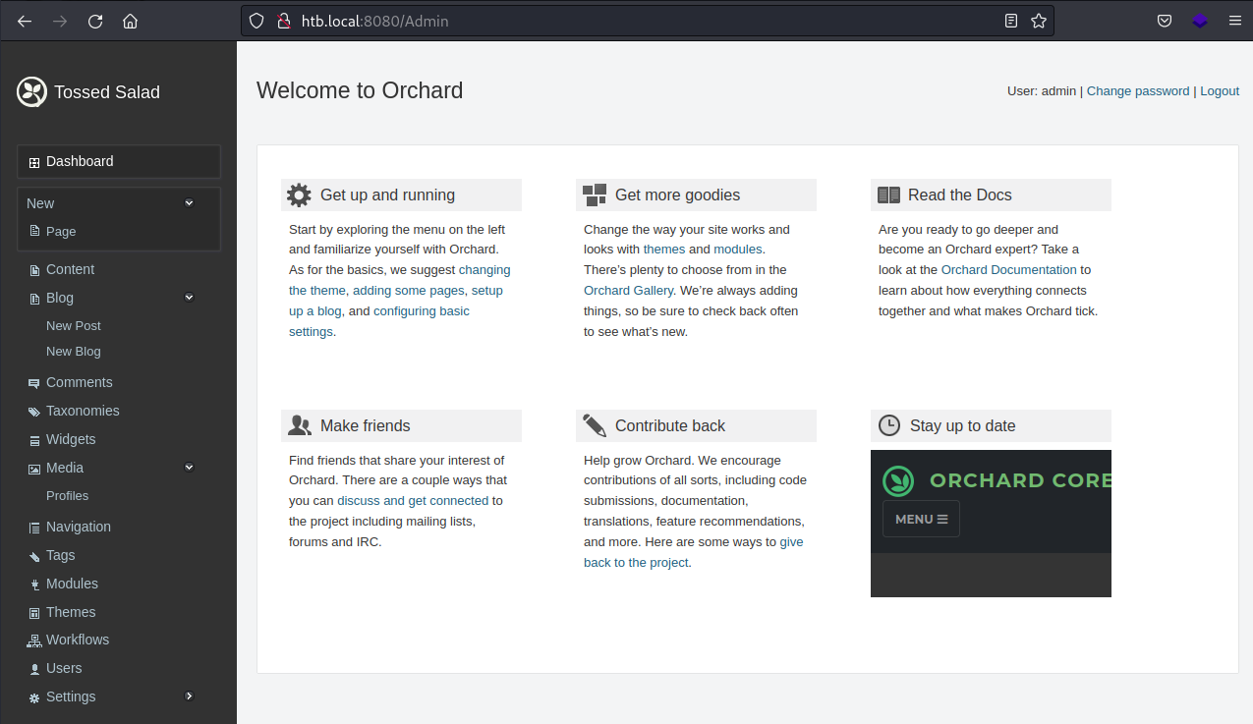Go to browser Home page icon

[130, 21]
